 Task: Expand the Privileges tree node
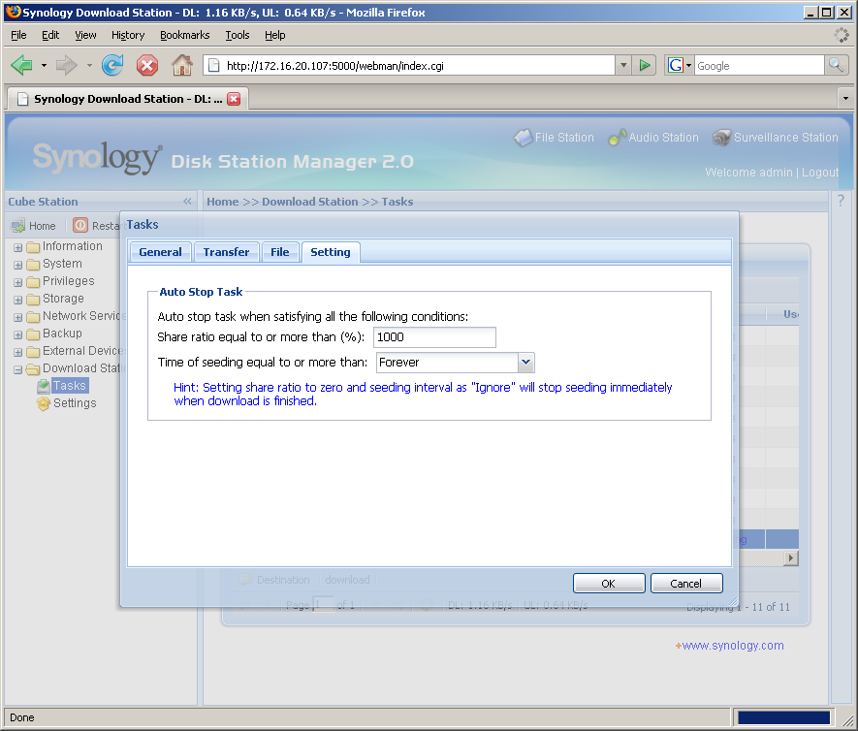18,283
